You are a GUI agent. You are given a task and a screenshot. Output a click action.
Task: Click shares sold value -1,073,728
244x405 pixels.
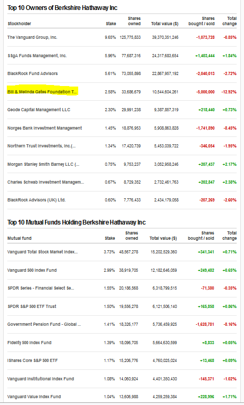pos(206,37)
